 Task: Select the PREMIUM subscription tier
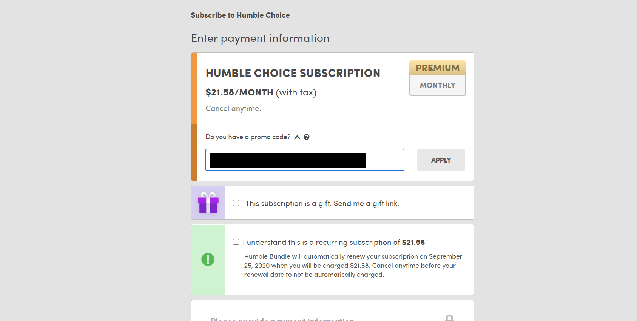[x=437, y=68]
